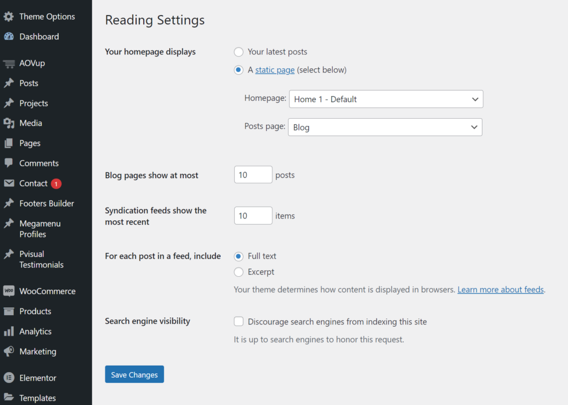The height and width of the screenshot is (405, 568).
Task: Click the Elementor circle icon
Action: click(x=9, y=378)
